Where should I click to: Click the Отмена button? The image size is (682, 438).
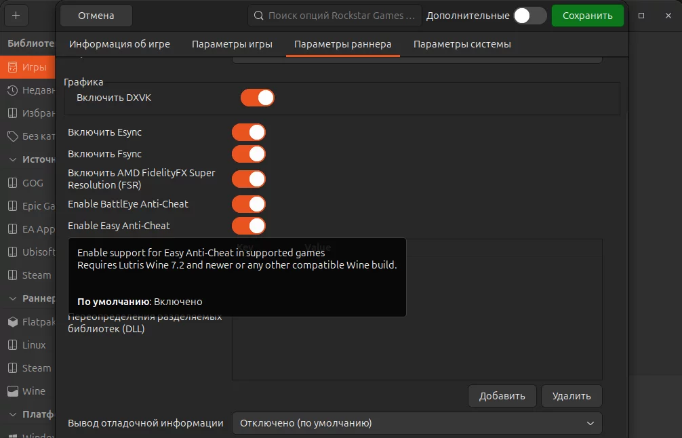pyautogui.click(x=96, y=16)
